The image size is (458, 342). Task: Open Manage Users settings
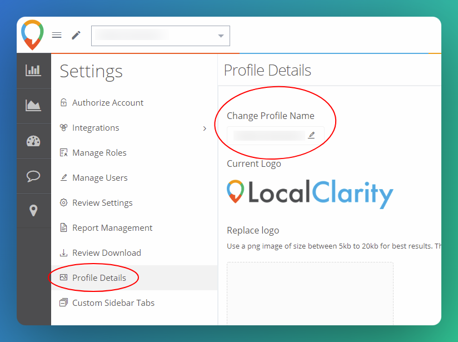coord(135,178)
